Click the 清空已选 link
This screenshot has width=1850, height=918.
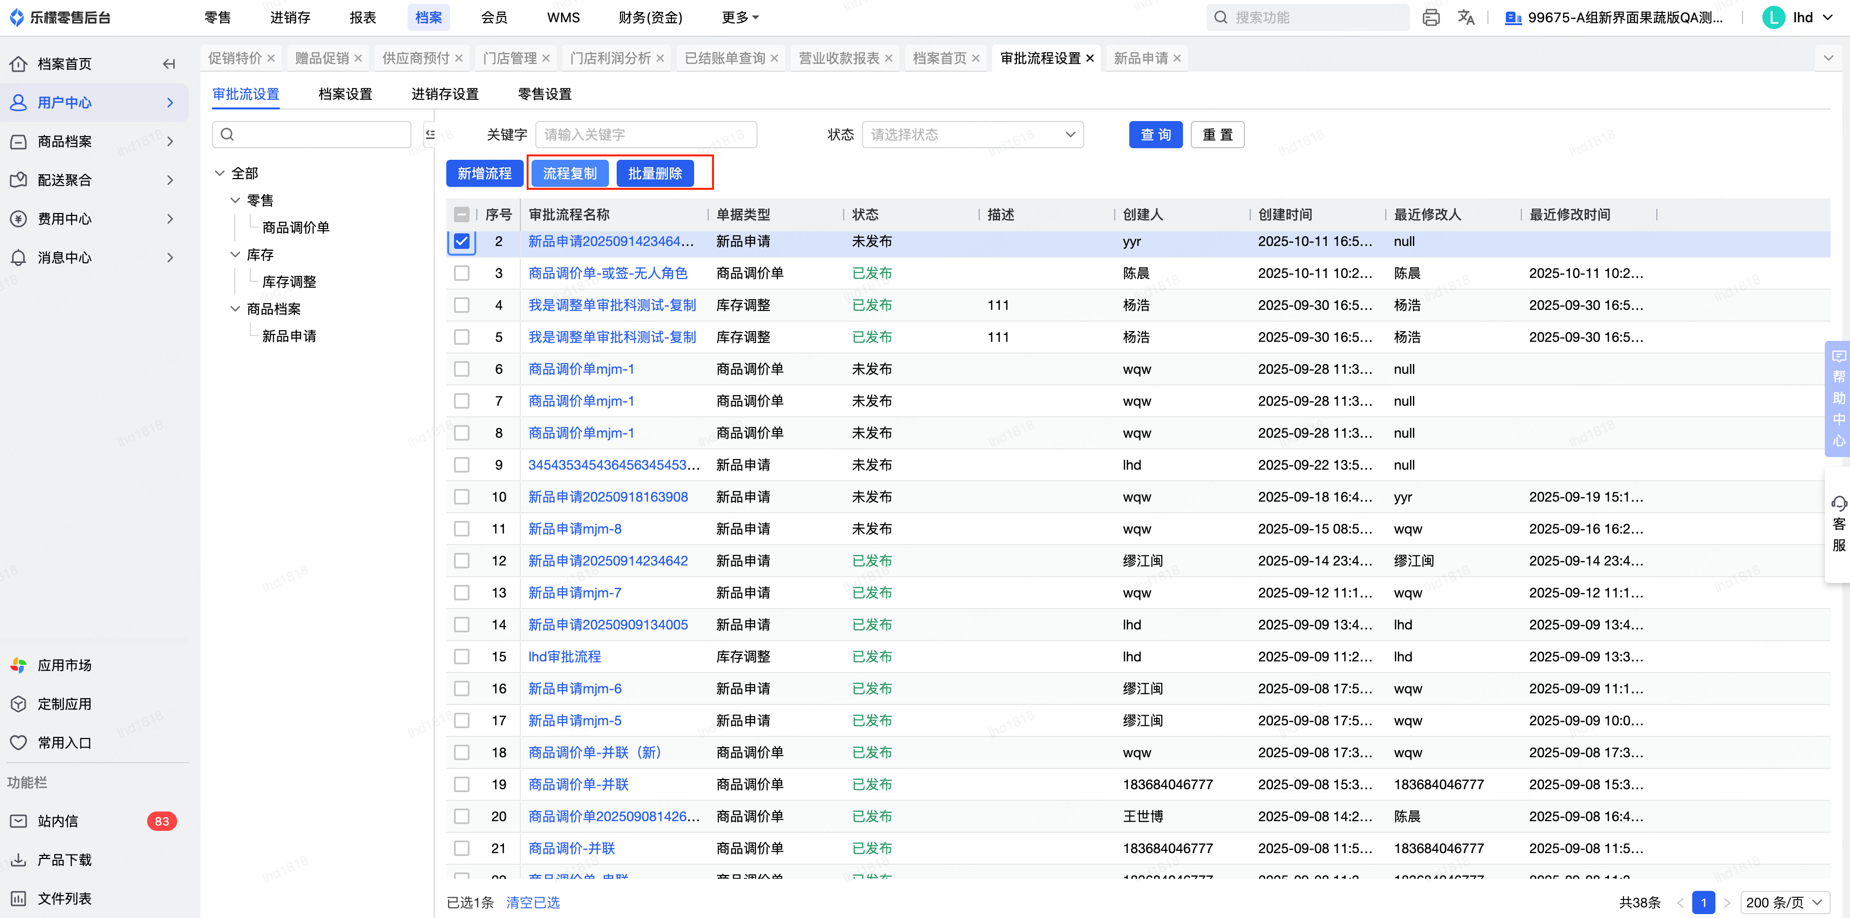[532, 902]
